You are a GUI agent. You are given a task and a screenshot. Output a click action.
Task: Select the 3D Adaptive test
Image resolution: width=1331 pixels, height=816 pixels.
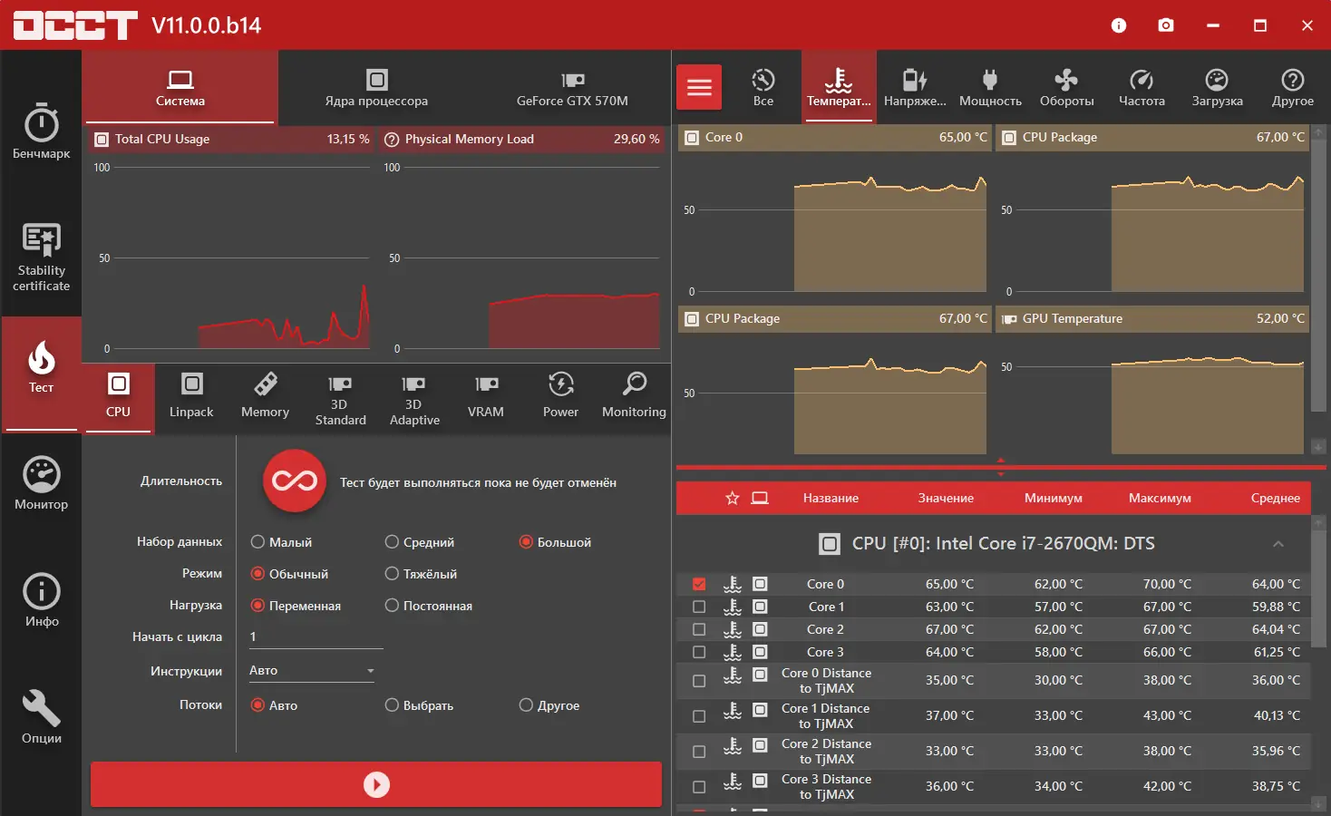coord(414,399)
